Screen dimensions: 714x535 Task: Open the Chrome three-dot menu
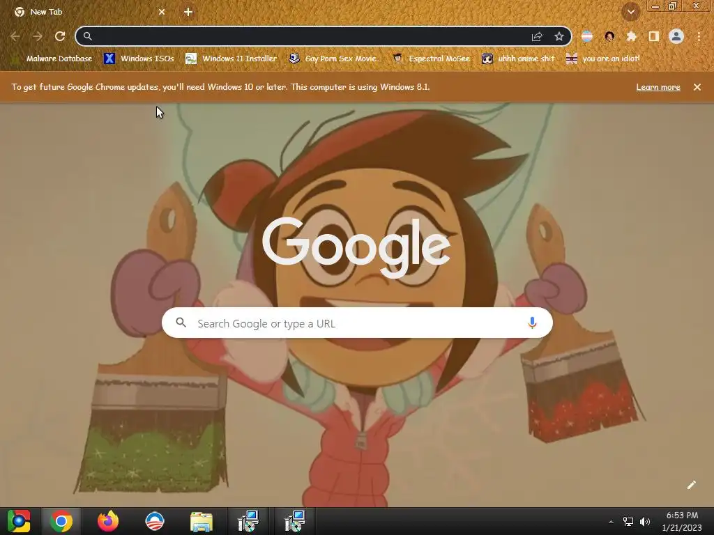[699, 36]
